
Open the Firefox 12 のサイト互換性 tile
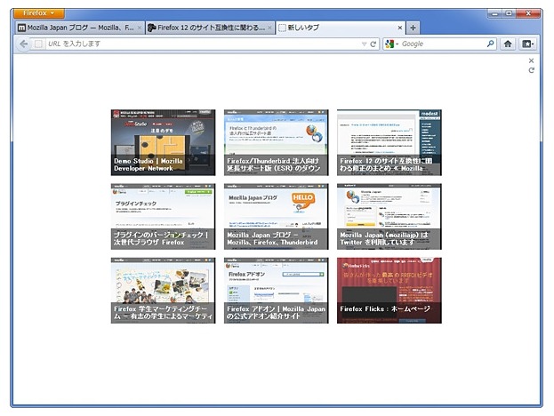pyautogui.click(x=389, y=142)
